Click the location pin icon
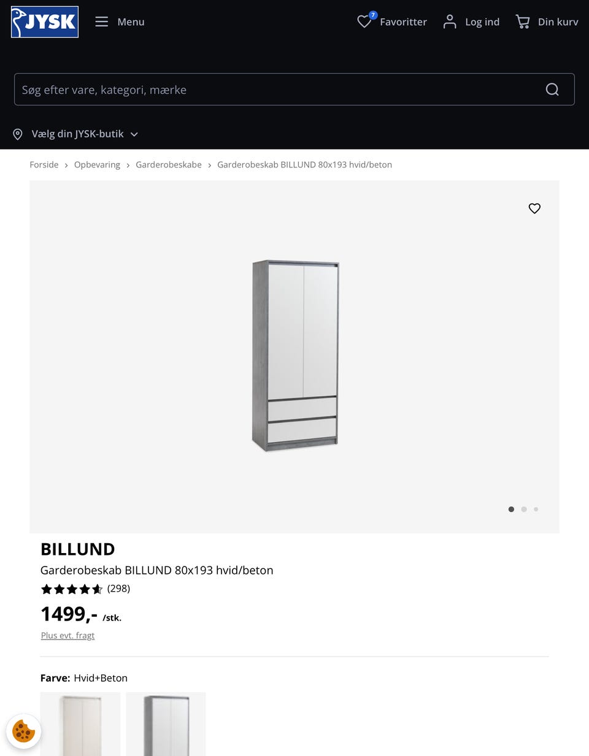This screenshot has height=756, width=589. tap(17, 134)
